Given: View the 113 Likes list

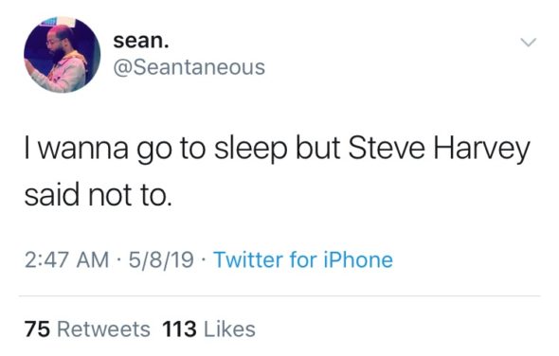Looking at the screenshot, I should tap(208, 329).
